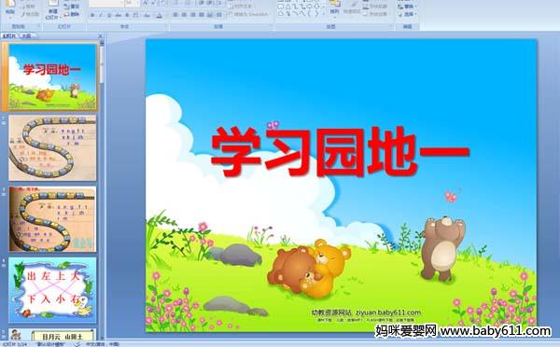Select the triangle shape in the shapes gallery
The height and width of the screenshot is (347, 560).
click(x=287, y=7)
